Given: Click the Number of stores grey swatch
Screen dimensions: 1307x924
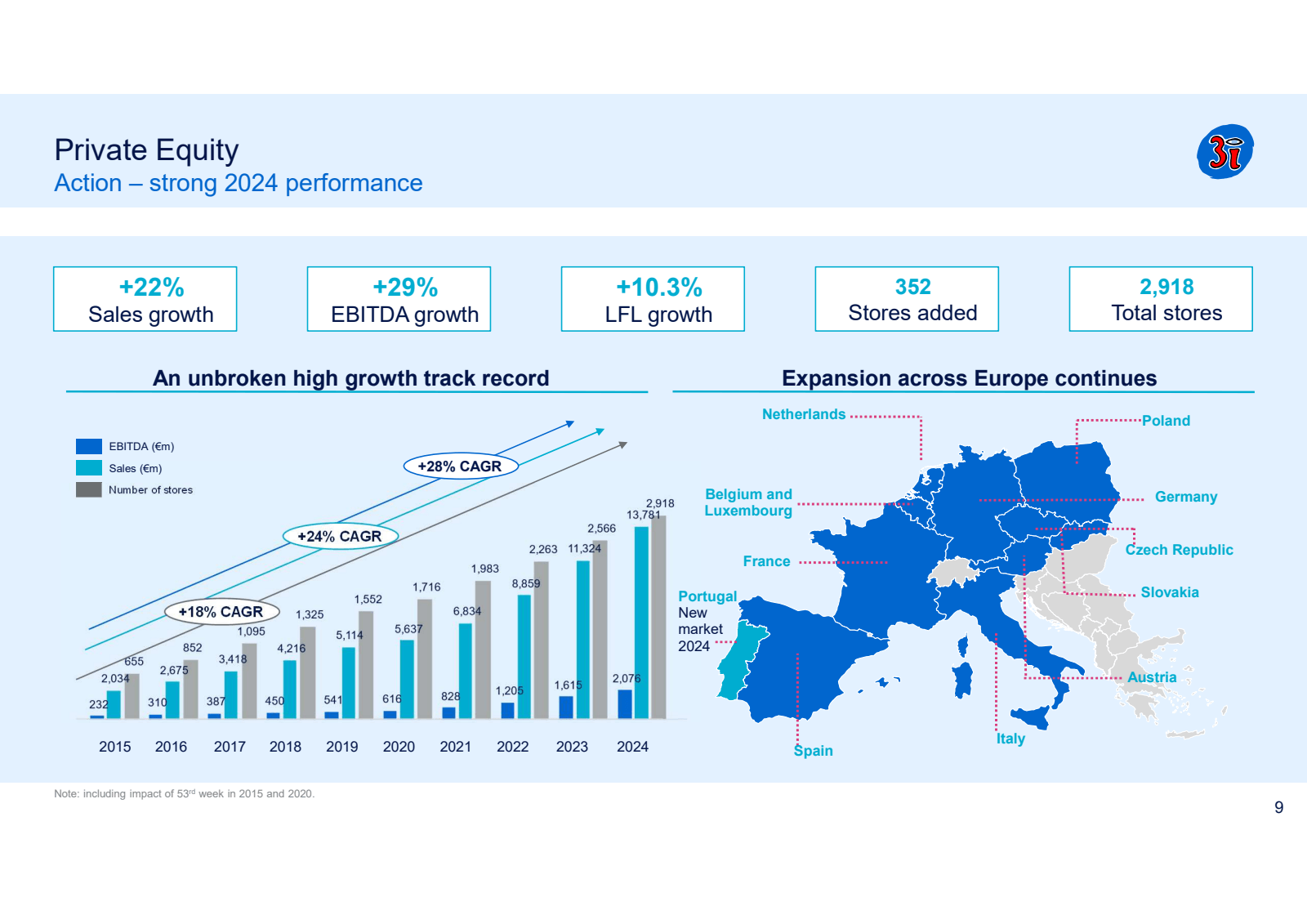Looking at the screenshot, I should pos(89,489).
